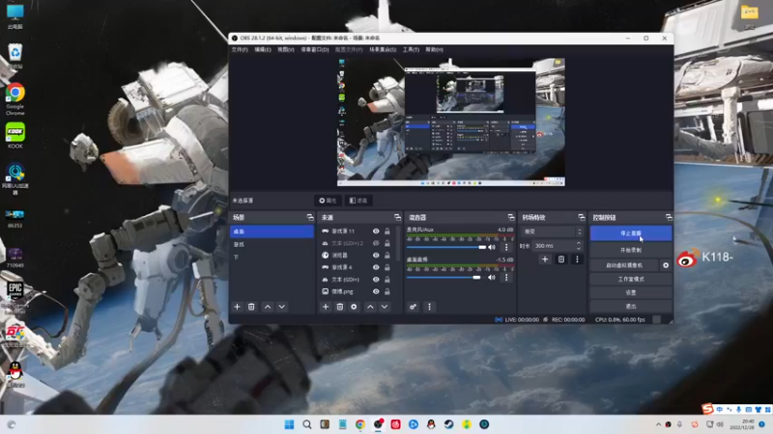Add a new scene with the plus icon
The height and width of the screenshot is (434, 773).
237,307
